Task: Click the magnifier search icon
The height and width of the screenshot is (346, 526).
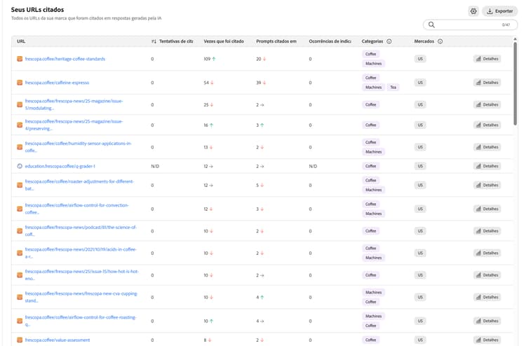Action: tap(431, 25)
